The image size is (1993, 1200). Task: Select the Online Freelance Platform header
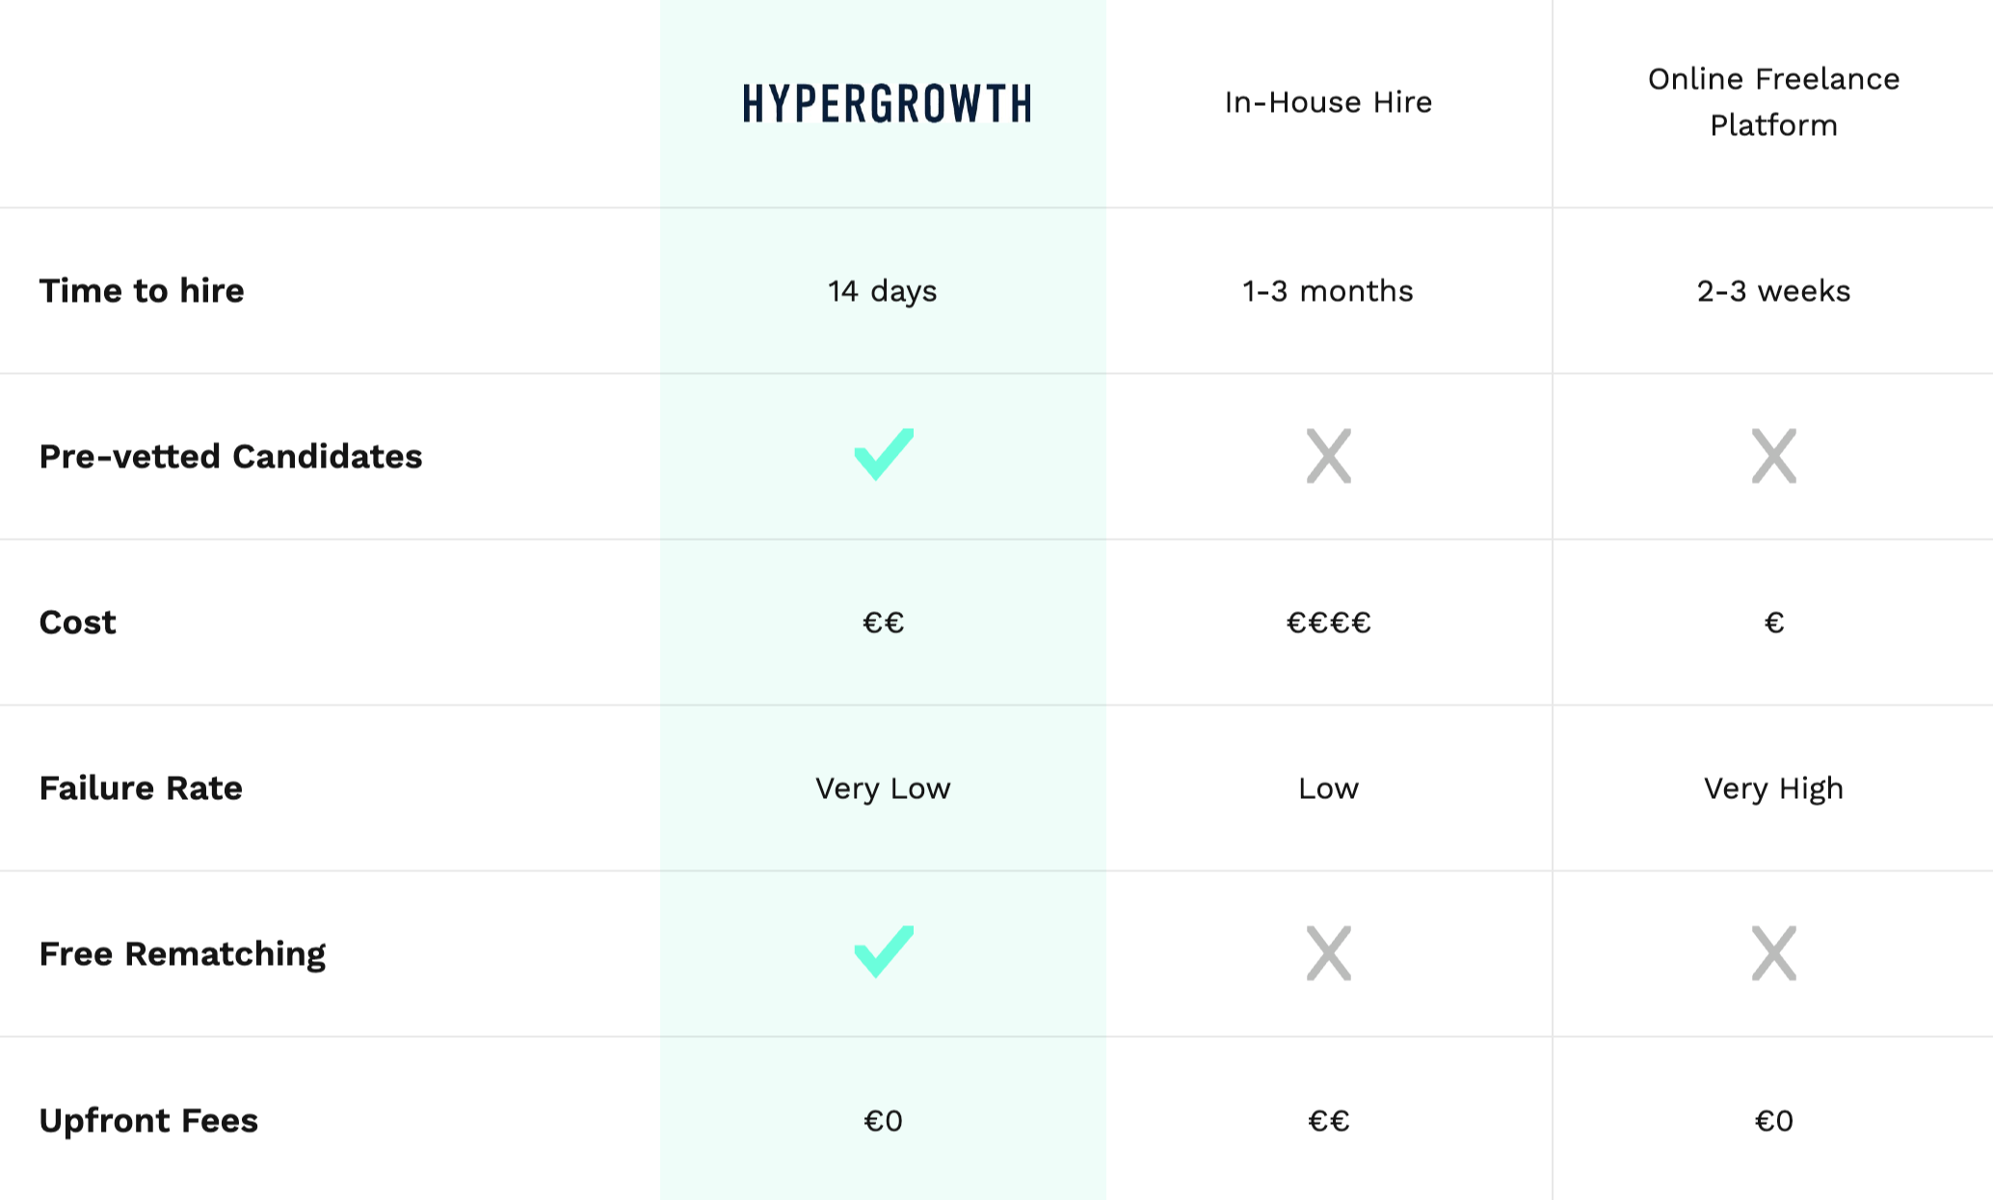(x=1773, y=101)
